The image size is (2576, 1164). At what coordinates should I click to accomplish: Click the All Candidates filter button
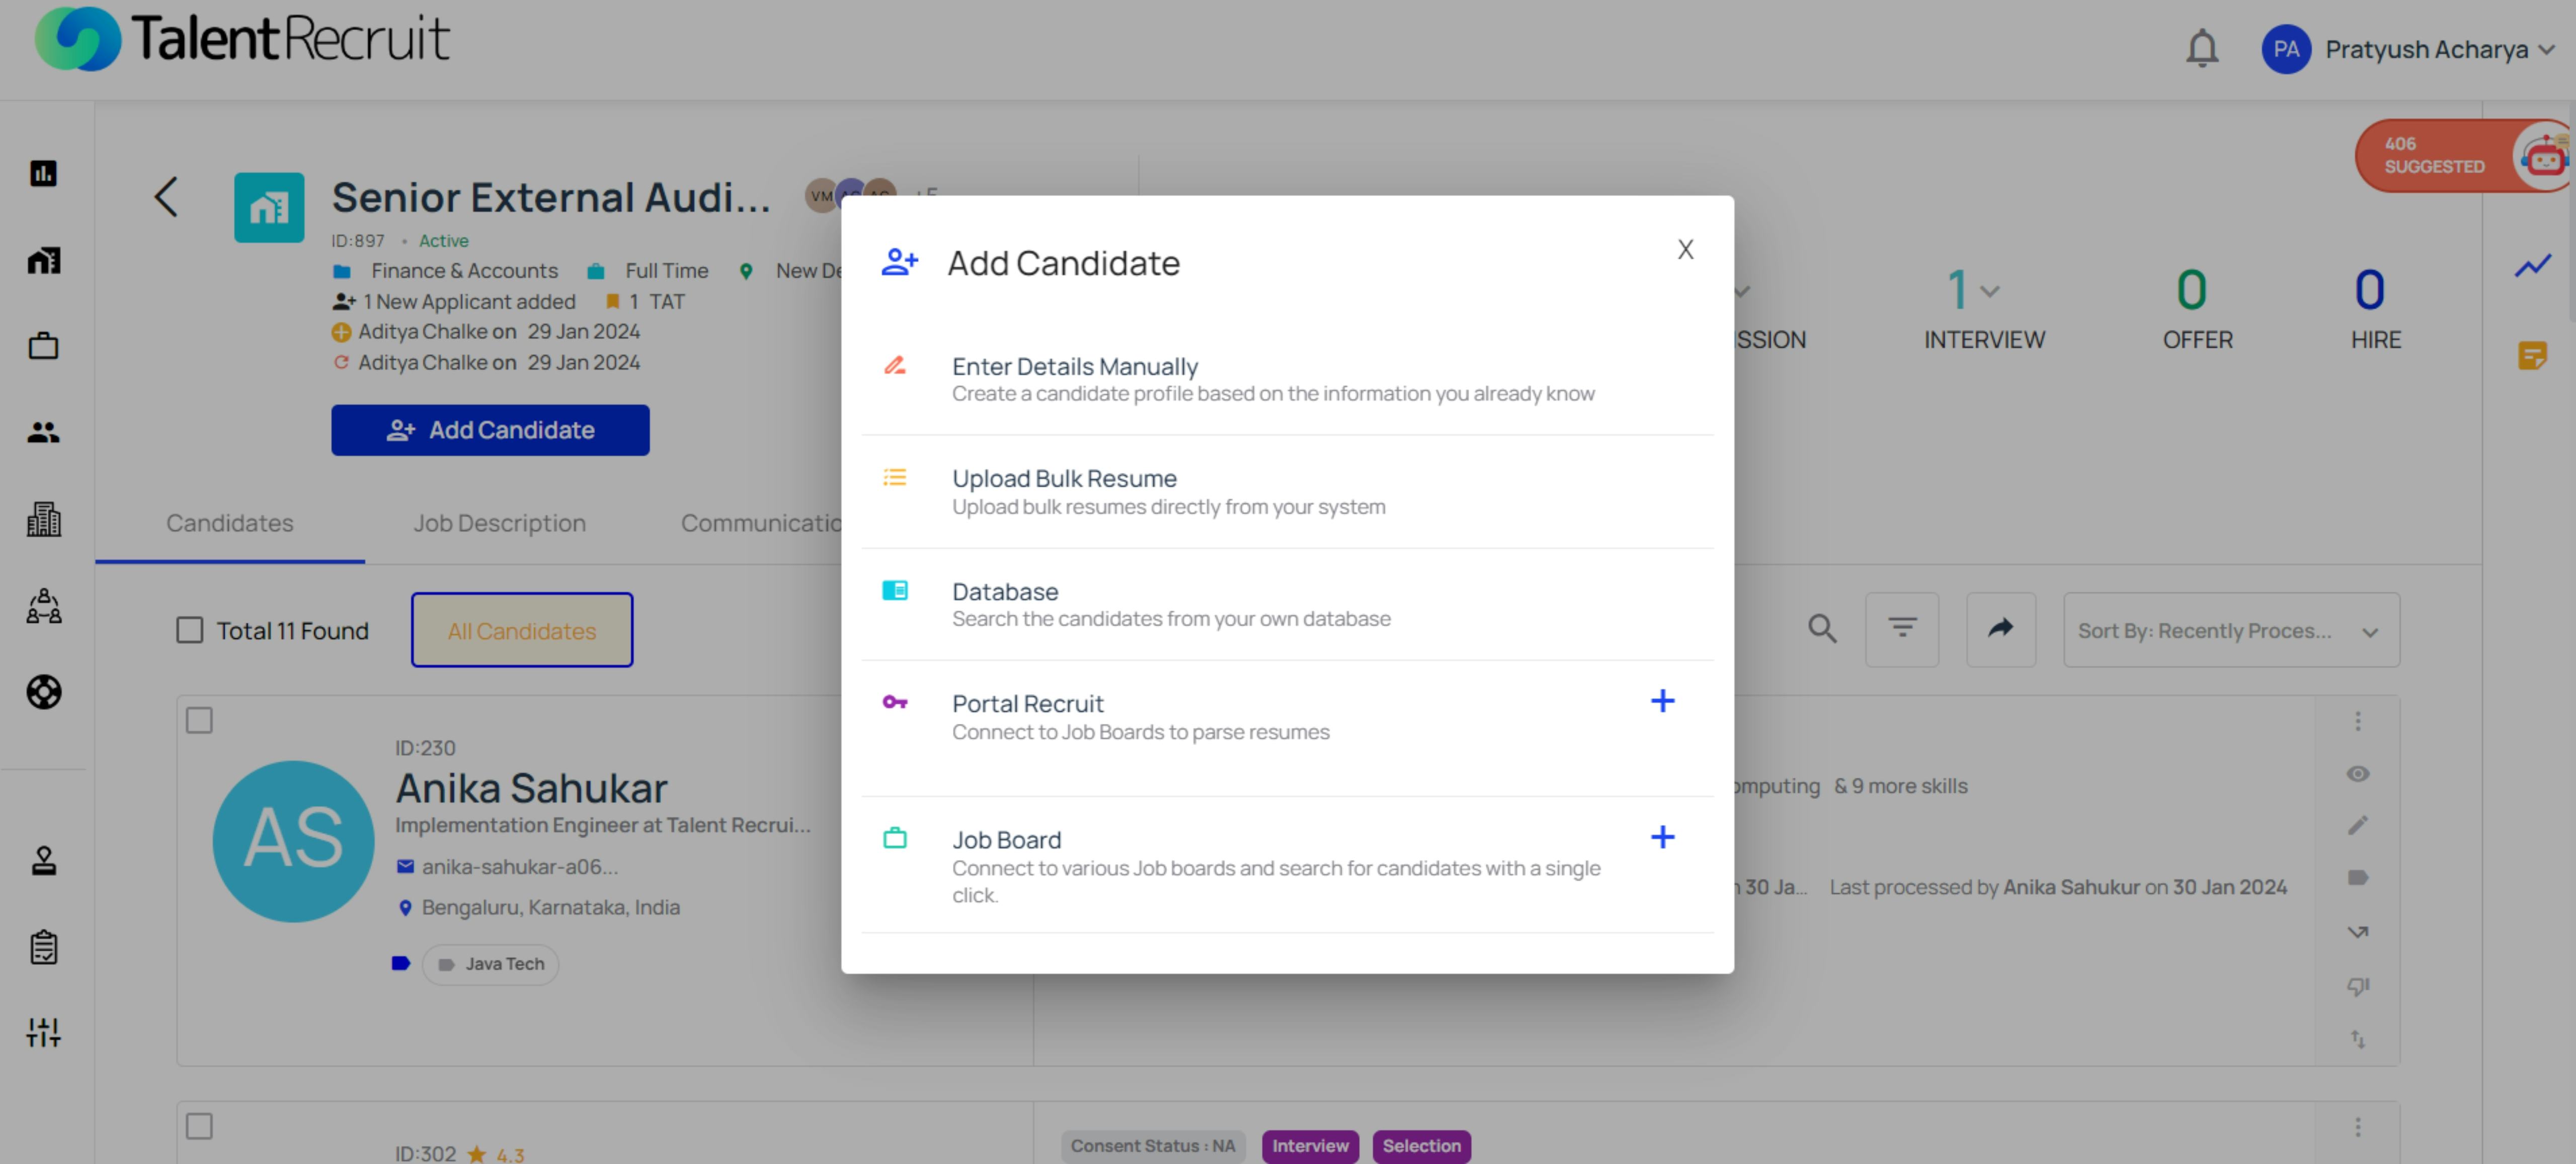pos(521,630)
